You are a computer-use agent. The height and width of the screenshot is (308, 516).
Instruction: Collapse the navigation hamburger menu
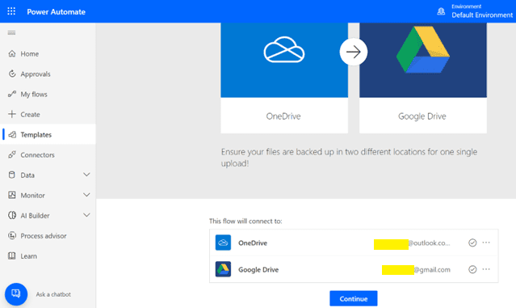(x=11, y=32)
